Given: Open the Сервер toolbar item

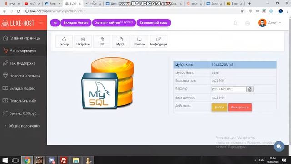Looking at the screenshot, I should pyautogui.click(x=64, y=41).
